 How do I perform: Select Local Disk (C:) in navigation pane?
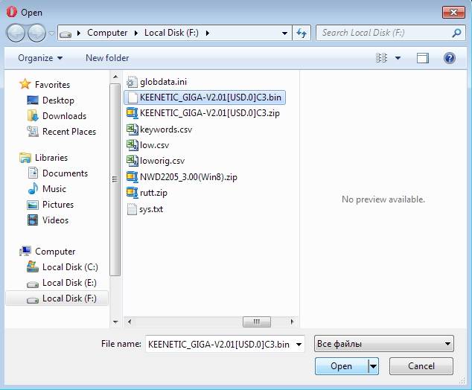(x=70, y=267)
